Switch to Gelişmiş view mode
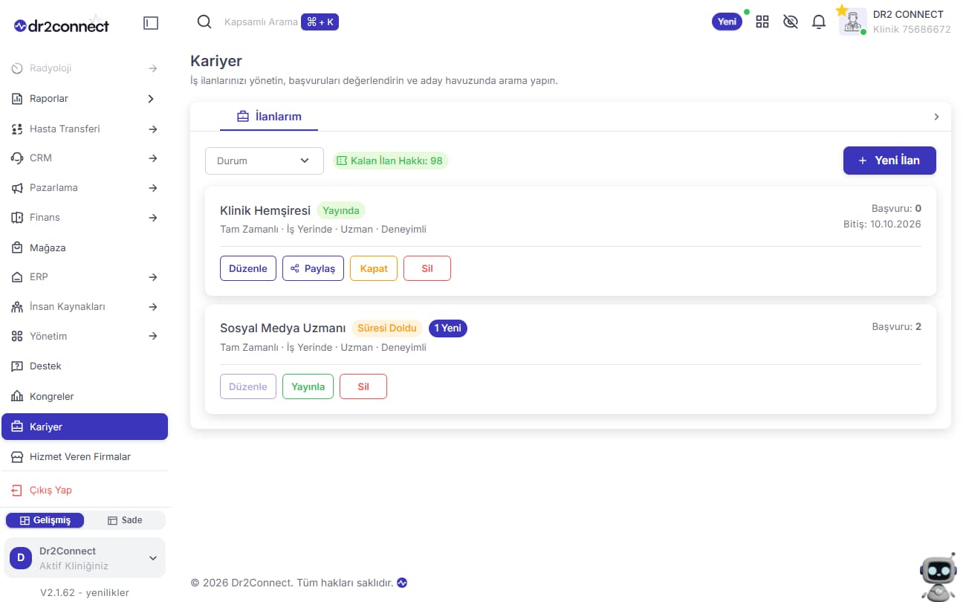 pos(45,520)
